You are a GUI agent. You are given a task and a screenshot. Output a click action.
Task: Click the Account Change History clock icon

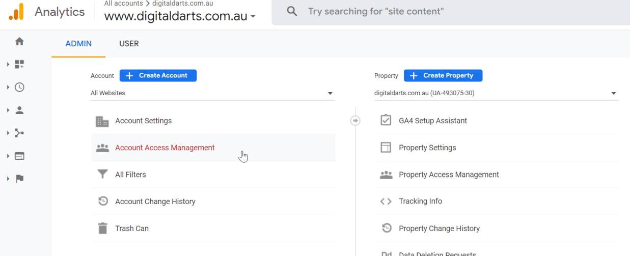tap(102, 202)
